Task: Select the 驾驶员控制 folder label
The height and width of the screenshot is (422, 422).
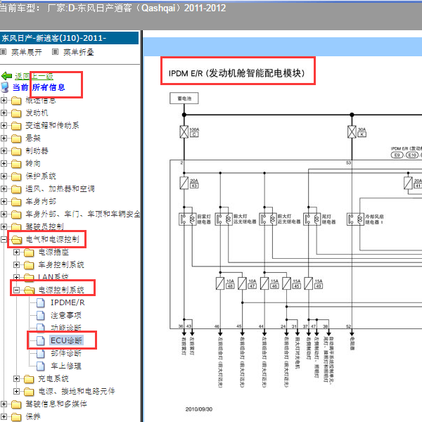Action: (x=45, y=226)
